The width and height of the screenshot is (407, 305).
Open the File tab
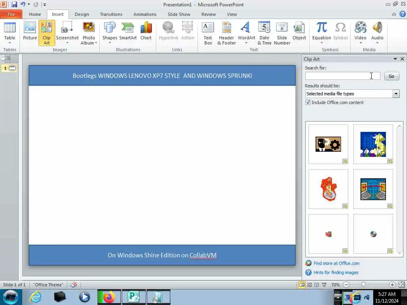[x=11, y=14]
